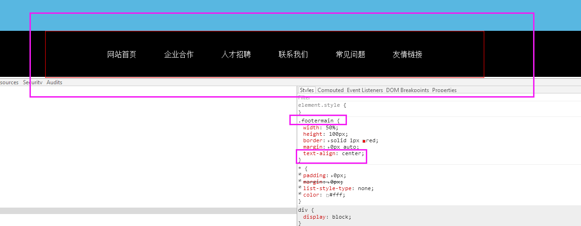Expand the struck-through margin shorthand triangle

(x=329, y=182)
